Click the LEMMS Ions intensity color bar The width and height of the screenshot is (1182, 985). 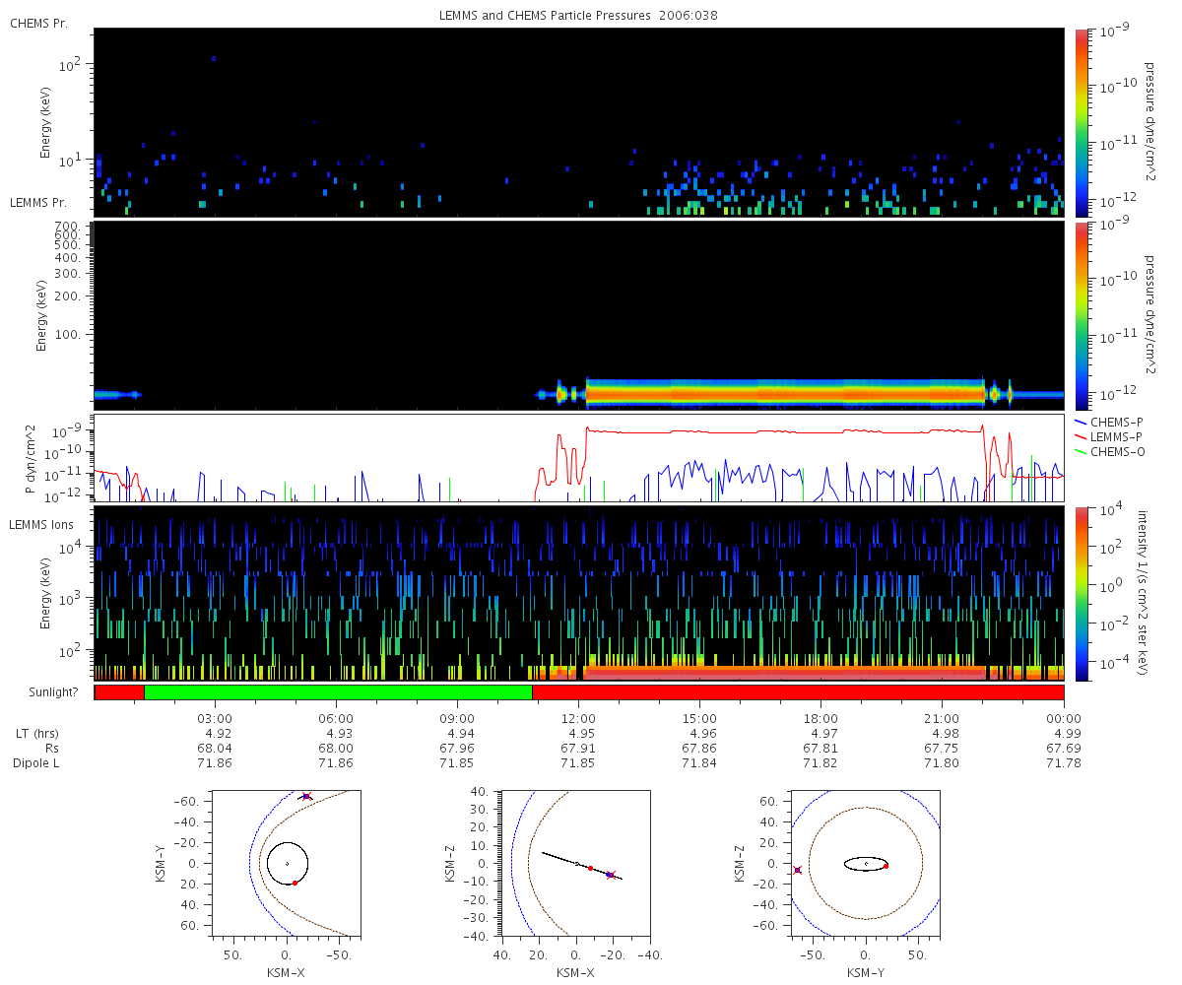pos(1082,594)
